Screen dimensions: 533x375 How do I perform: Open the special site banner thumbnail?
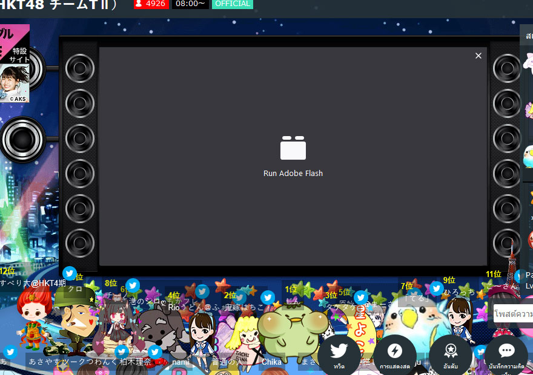coord(15,63)
